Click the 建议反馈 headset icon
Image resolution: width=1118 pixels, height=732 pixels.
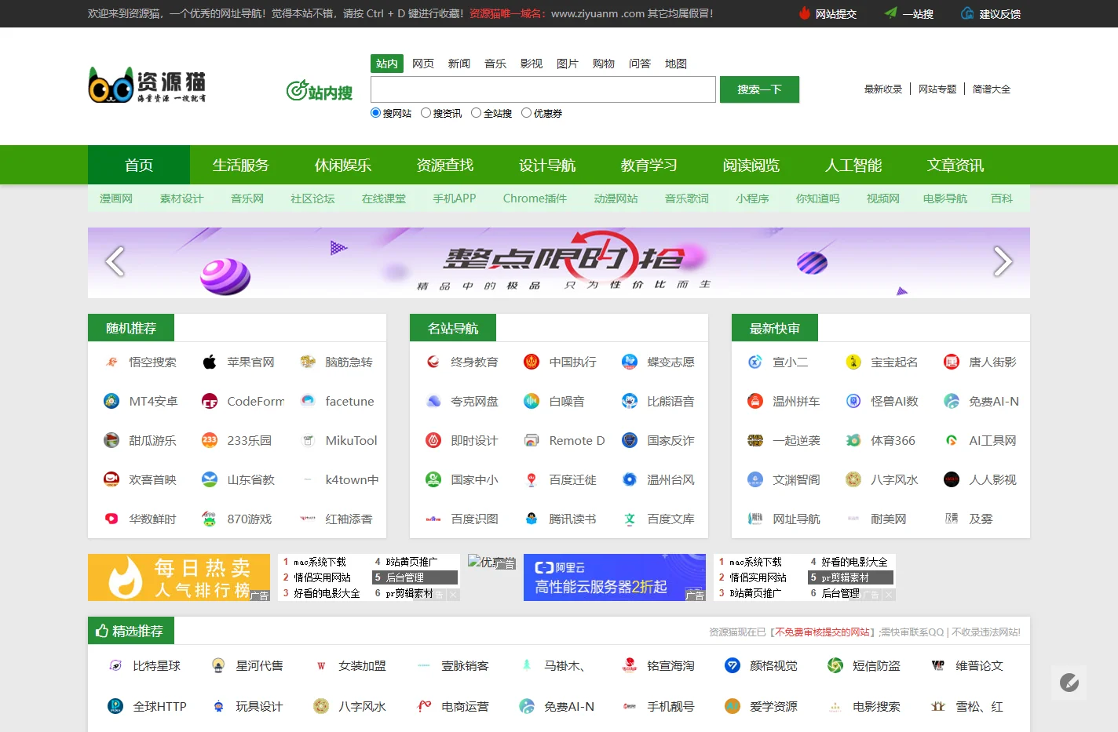968,13
